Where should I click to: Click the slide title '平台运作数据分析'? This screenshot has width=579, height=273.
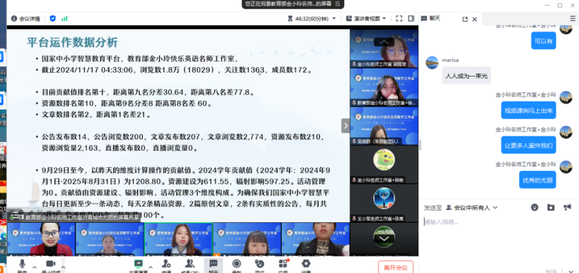coord(72,42)
